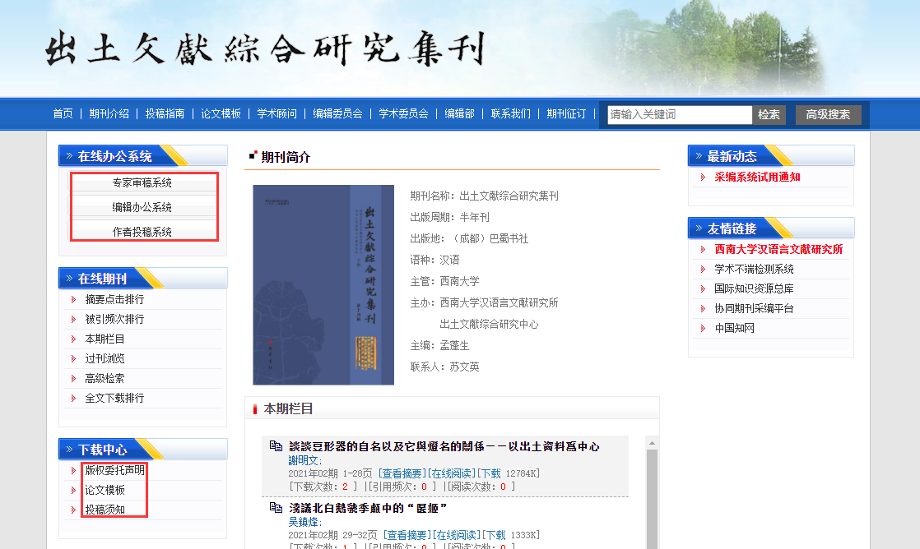Focus the keyword search input field
This screenshot has height=549, width=920.
pyautogui.click(x=679, y=115)
